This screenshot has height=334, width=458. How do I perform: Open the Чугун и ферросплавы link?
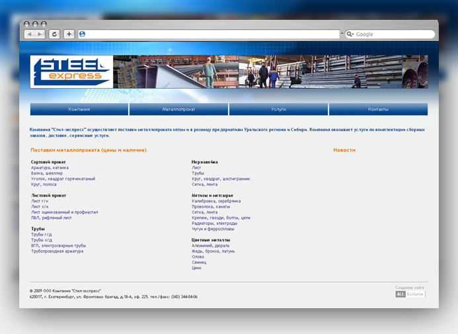click(x=213, y=229)
